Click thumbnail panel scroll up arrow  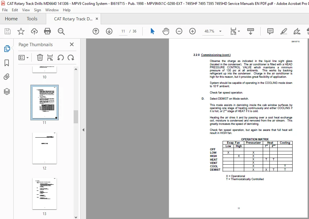click(76, 69)
